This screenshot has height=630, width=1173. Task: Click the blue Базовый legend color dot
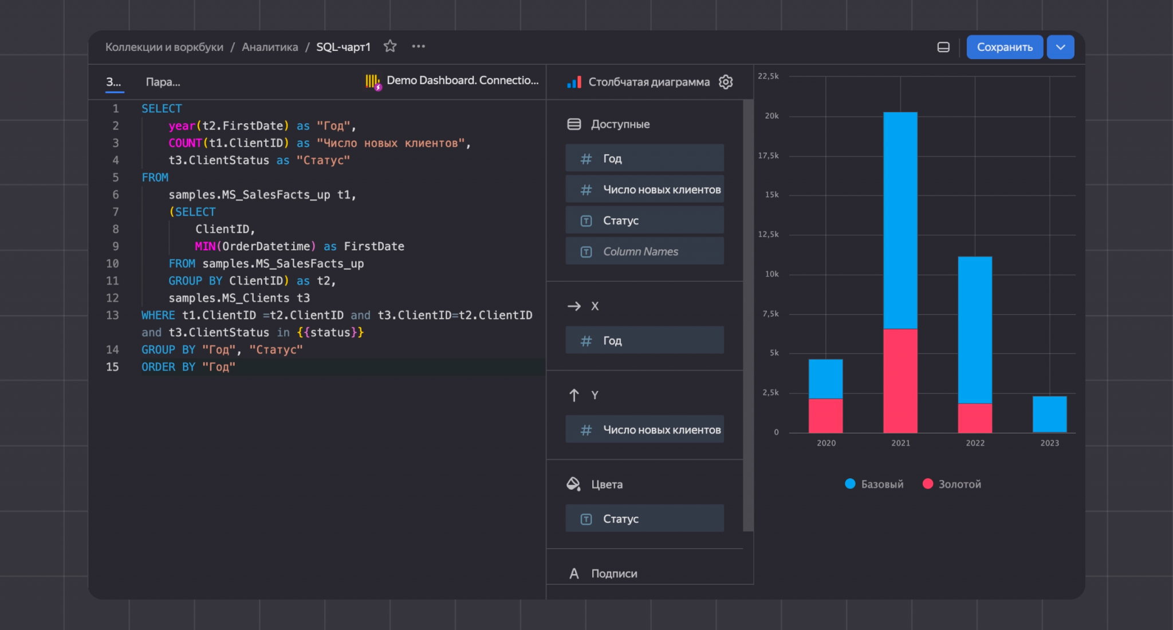(x=850, y=484)
